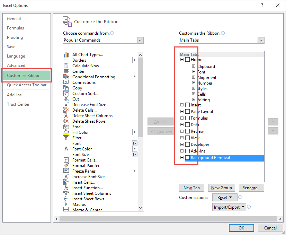Click the New Group button
This screenshot has width=286, height=235.
(222, 188)
